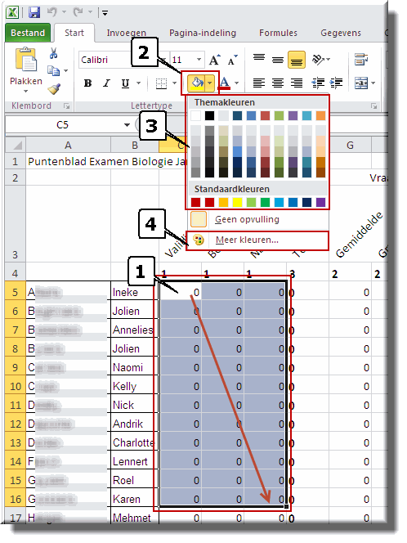Click the Fill Color paint bucket icon
Image resolution: width=407 pixels, height=543 pixels.
tap(197, 83)
